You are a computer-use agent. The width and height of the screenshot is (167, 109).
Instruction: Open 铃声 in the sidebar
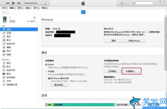[x=9, y=81]
